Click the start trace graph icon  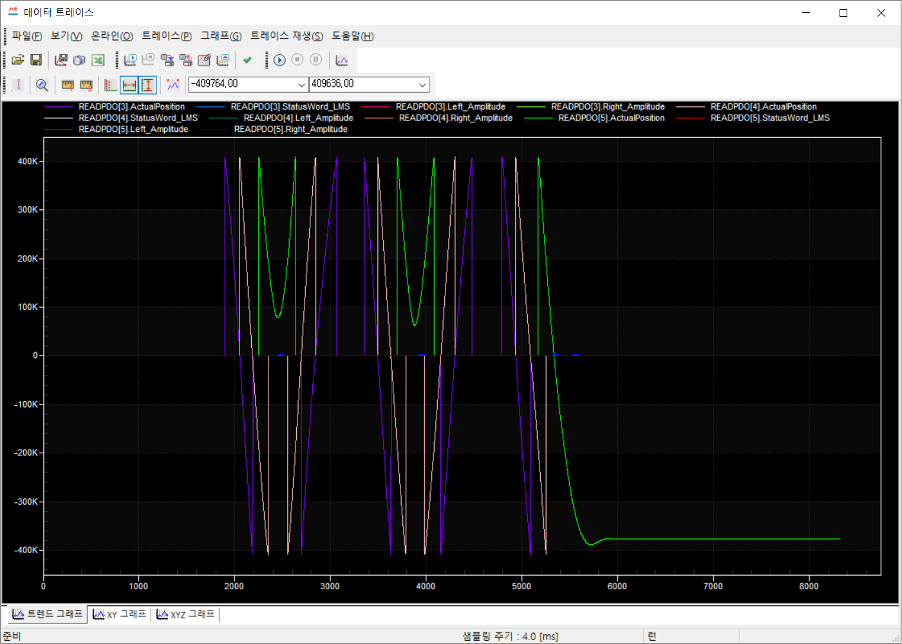[x=130, y=60]
